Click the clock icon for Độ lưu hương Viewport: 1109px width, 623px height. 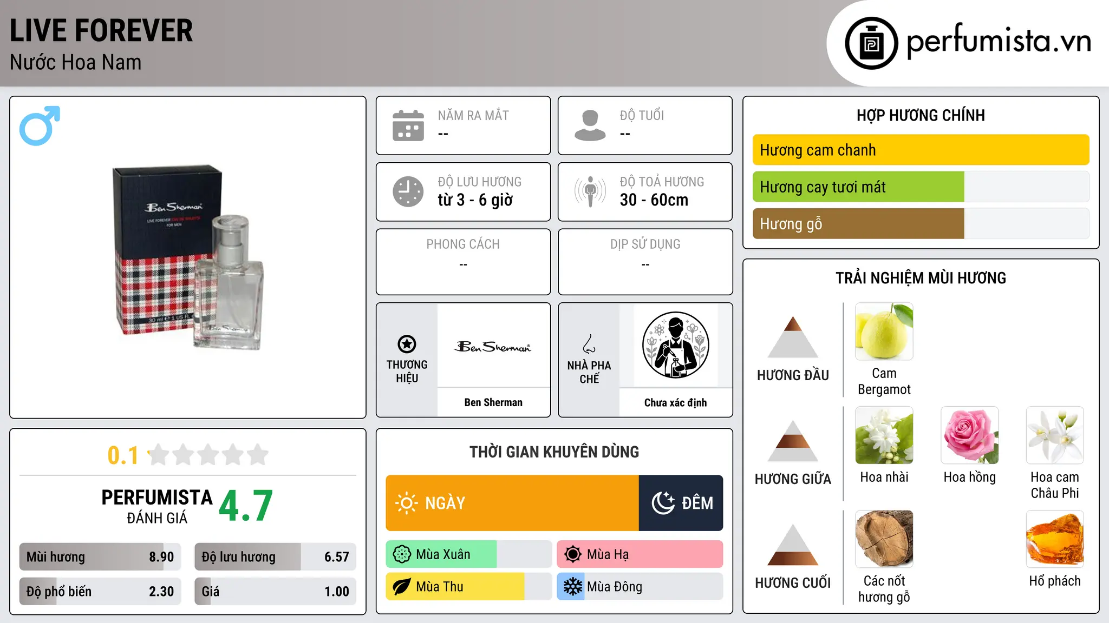coord(408,191)
